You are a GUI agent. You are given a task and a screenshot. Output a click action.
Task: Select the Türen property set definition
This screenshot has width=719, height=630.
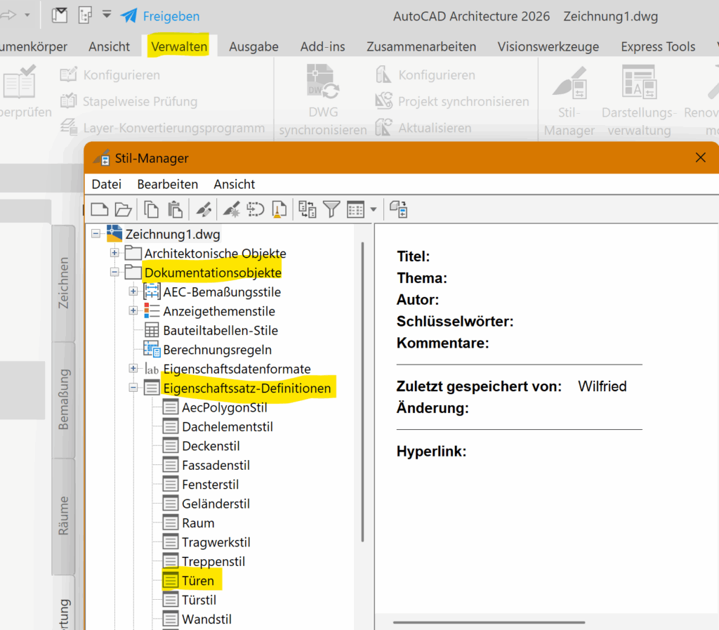point(197,581)
